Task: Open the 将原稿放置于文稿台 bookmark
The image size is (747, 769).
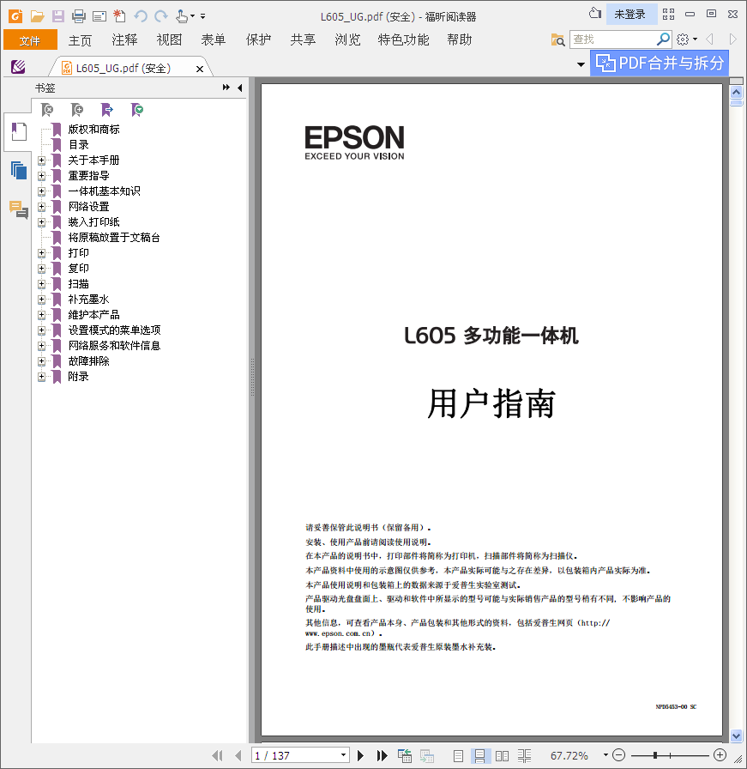Action: (x=114, y=238)
